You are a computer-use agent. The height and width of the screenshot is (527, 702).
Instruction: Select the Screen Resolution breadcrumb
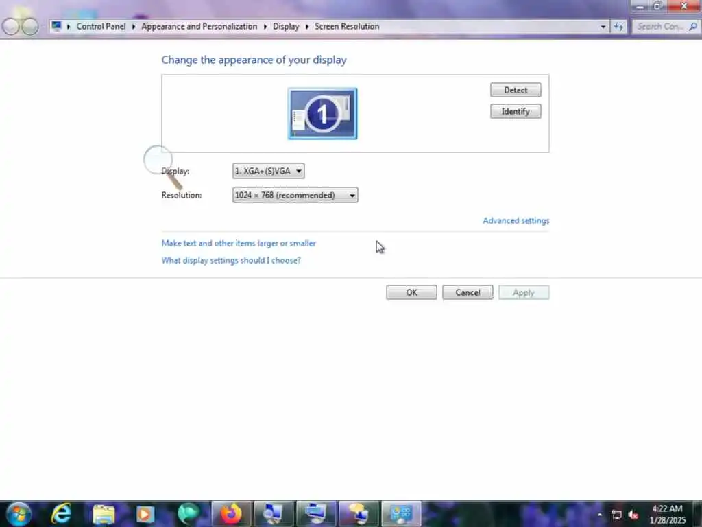coord(347,27)
